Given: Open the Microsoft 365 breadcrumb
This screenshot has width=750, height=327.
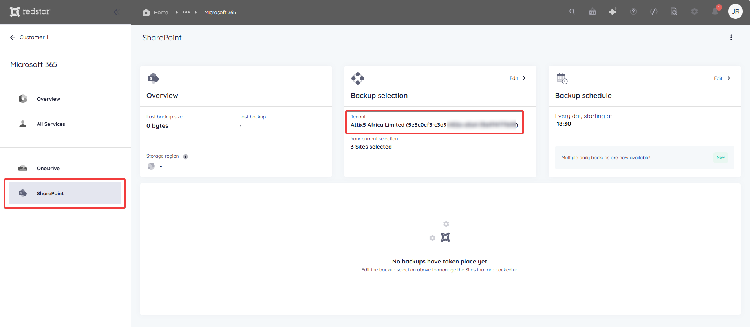Looking at the screenshot, I should click(220, 12).
